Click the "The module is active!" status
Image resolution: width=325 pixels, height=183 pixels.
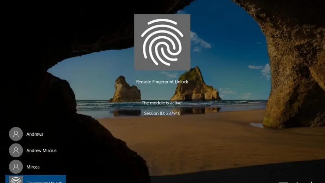tap(162, 103)
